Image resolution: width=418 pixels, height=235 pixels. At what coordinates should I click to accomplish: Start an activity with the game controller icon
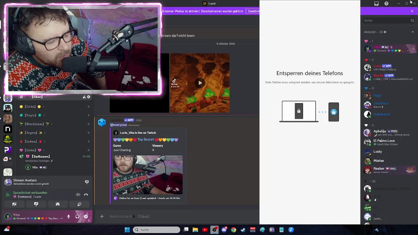point(57,204)
